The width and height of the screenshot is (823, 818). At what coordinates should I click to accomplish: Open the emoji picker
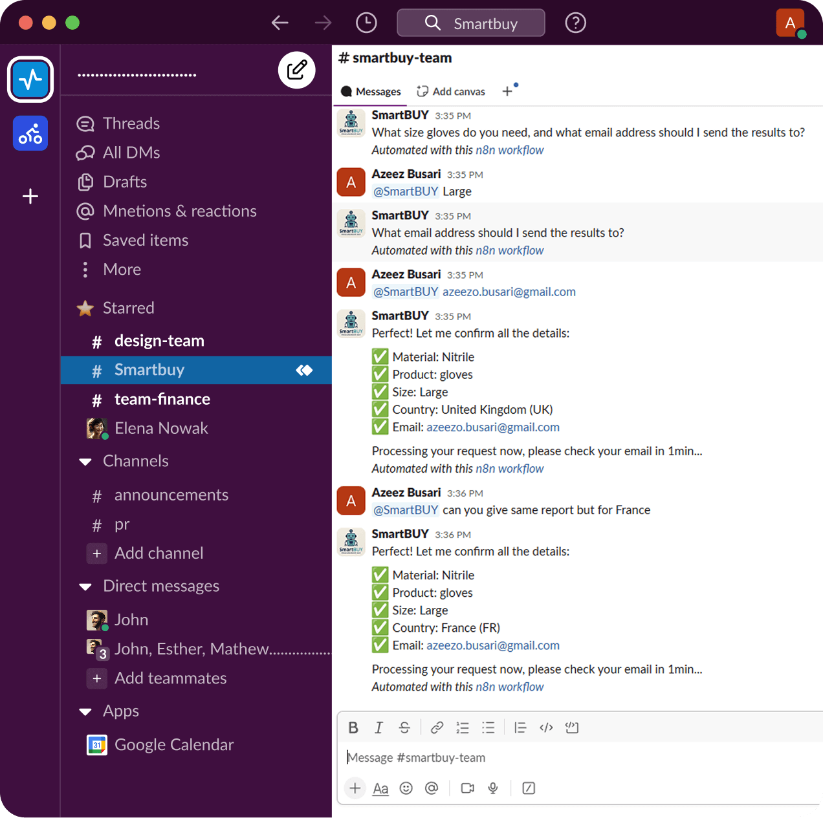(406, 788)
